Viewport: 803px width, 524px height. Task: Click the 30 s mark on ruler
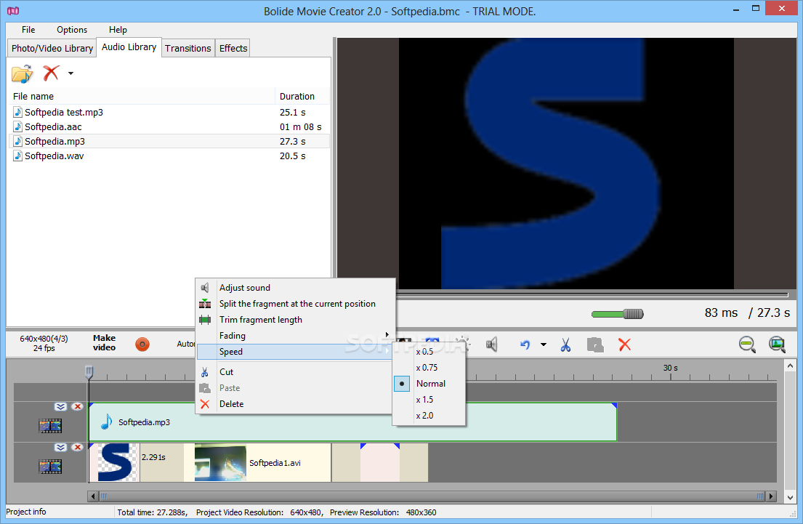(x=670, y=368)
